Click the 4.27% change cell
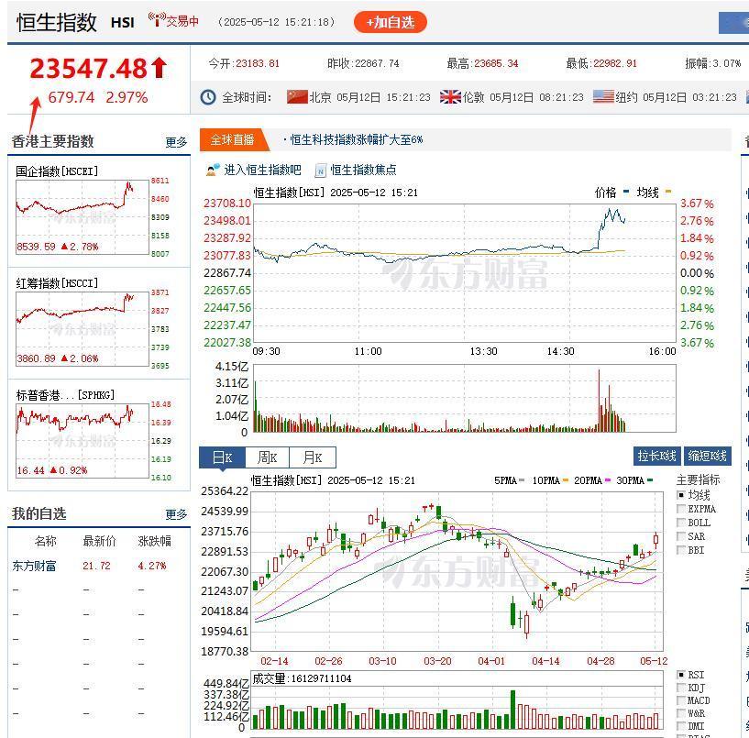Screen dimensions: 749x738 click(152, 566)
